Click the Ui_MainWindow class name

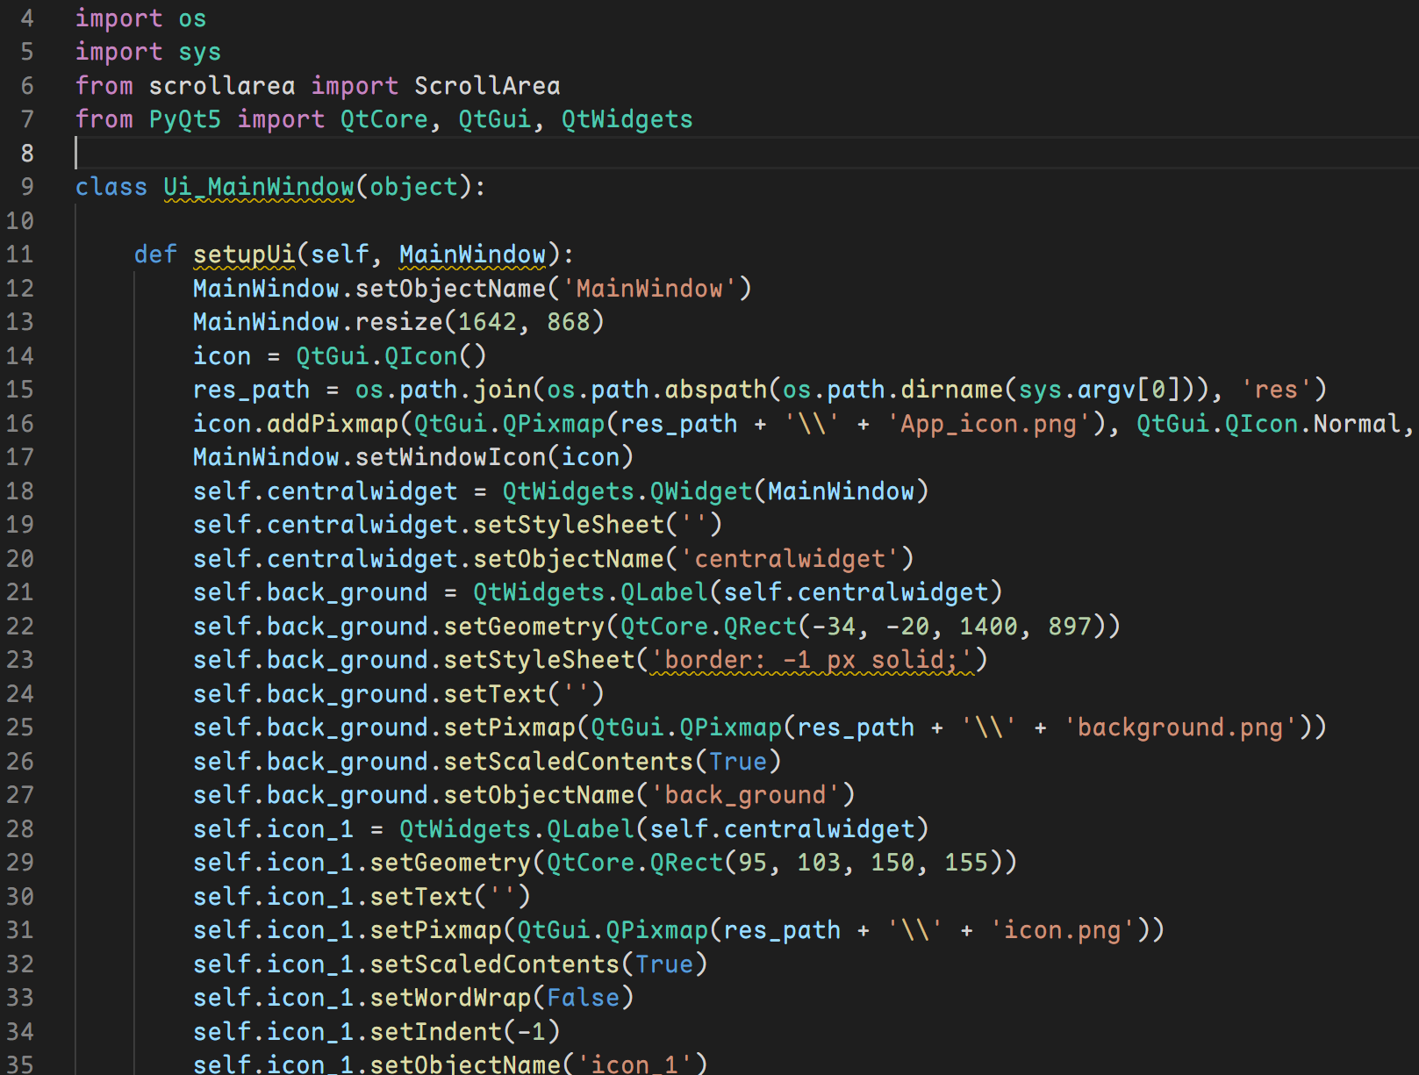[258, 187]
